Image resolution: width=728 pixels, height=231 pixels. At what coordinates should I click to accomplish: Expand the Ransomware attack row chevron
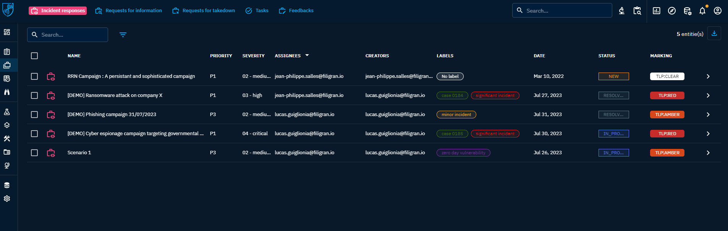708,95
